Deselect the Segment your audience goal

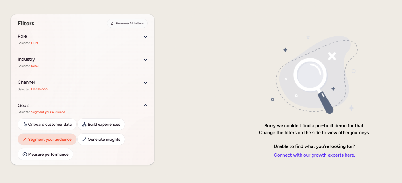[47, 139]
